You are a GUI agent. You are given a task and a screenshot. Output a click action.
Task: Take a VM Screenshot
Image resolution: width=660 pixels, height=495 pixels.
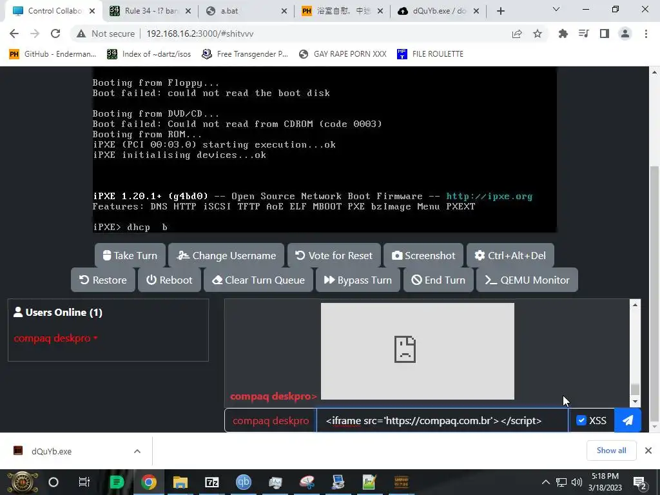pos(423,255)
